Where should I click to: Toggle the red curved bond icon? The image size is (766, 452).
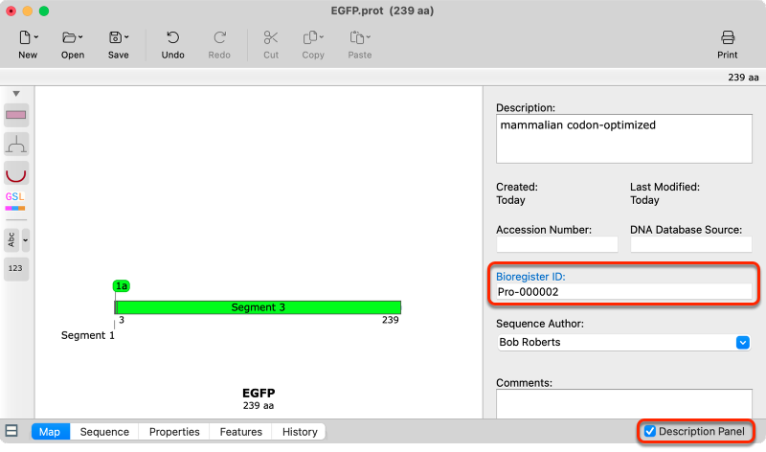click(x=16, y=173)
